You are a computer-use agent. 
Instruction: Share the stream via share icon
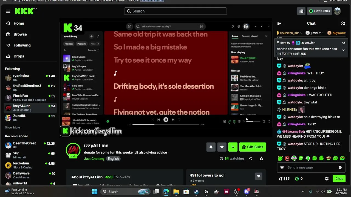pos(250,158)
